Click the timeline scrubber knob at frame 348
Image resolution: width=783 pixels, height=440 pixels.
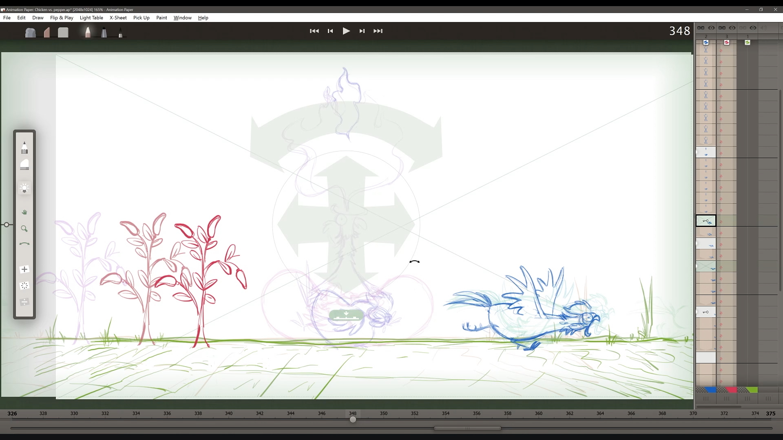click(x=353, y=420)
